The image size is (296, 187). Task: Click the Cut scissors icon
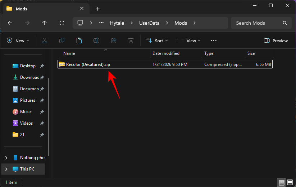point(45,41)
